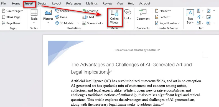
Task: Insert an Object from Text group
Action: coord(209,23)
